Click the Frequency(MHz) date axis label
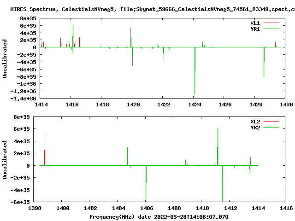Viewport: 295px width, 221px height. point(159,217)
